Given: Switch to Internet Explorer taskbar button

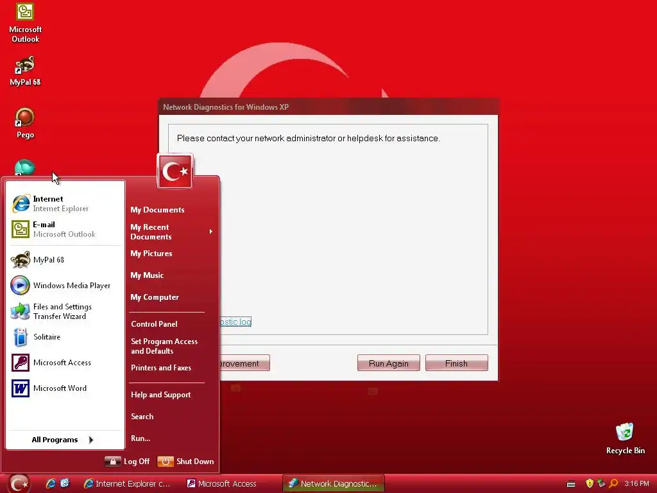Looking at the screenshot, I should (128, 484).
